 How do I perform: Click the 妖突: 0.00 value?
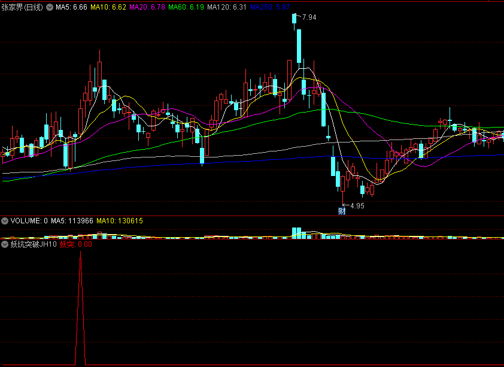(76, 244)
